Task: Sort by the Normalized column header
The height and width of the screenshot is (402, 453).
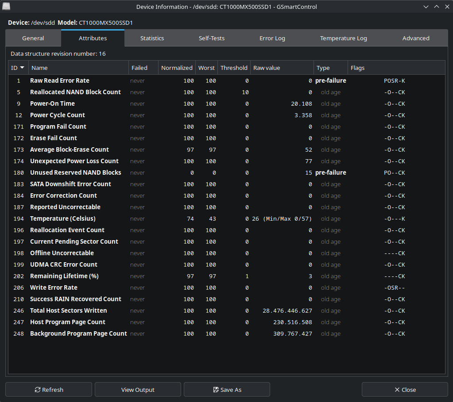Action: (x=177, y=68)
